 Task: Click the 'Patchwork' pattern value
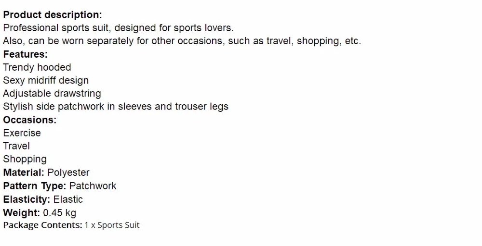(x=93, y=186)
